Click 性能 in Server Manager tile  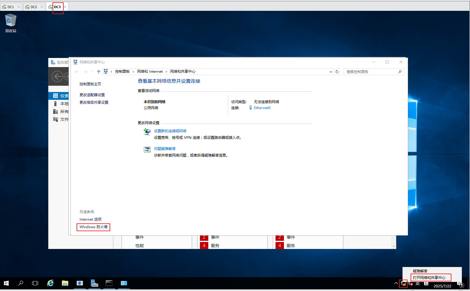point(140,246)
